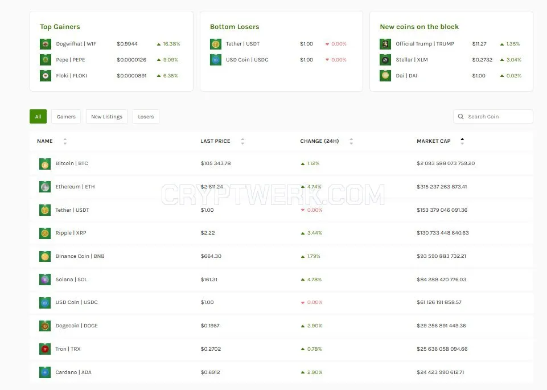Click the USD Coin icon in Bottom Losers card
547x390 pixels.
[216, 60]
